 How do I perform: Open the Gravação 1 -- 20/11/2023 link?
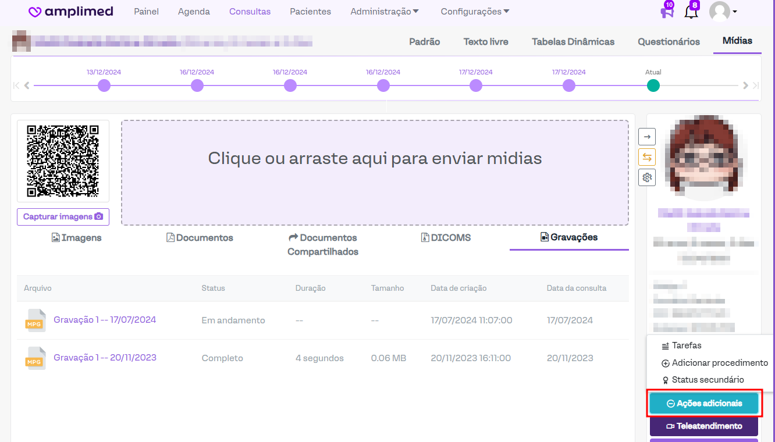tap(105, 358)
